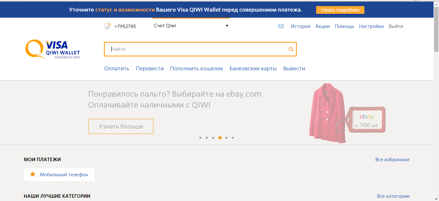Click the статус и возможности highlighted text
439x201 pixels.
click(125, 10)
